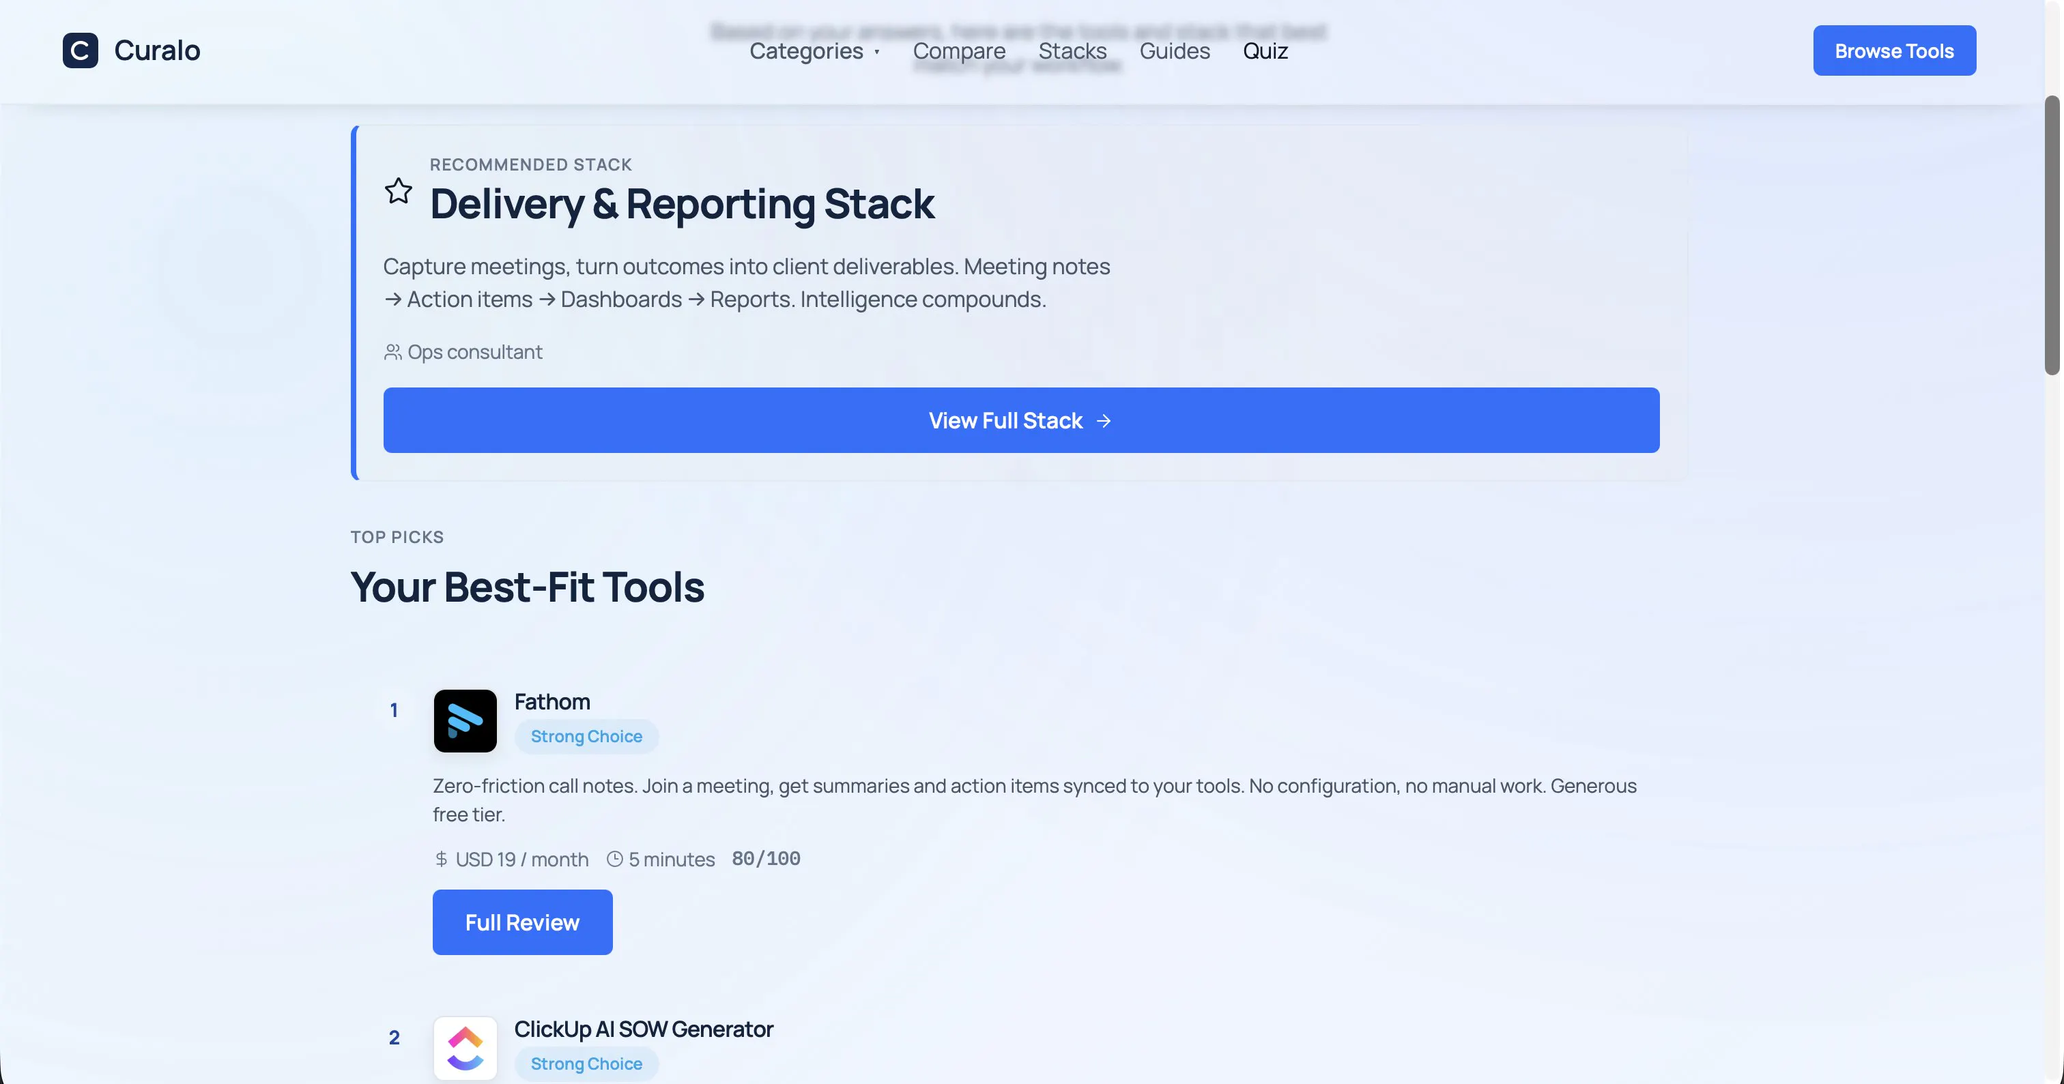The width and height of the screenshot is (2064, 1084).
Task: Click the rank number 2 beside ClickUp
Action: tap(393, 1038)
